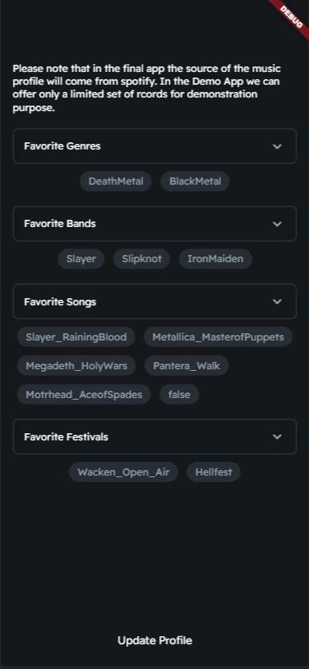Expand the Favorite Songs dropdown

[x=154, y=301]
